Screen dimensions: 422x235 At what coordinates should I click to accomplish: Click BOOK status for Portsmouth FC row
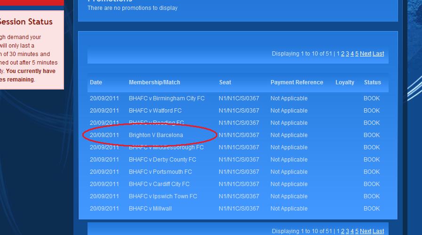(372, 172)
